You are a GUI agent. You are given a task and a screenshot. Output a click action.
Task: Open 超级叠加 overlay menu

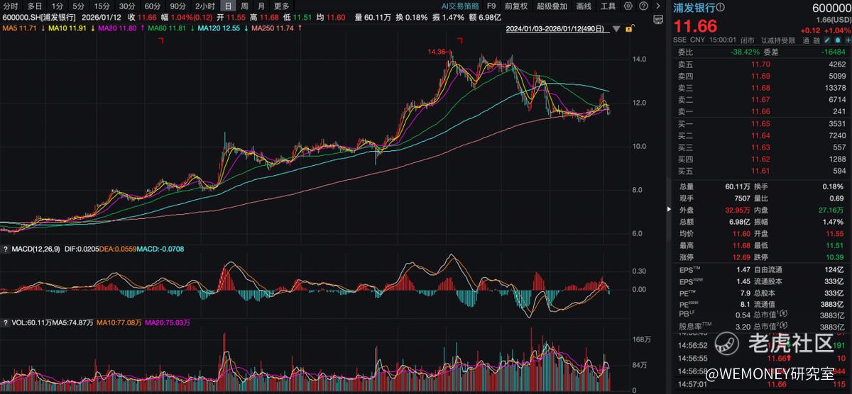(552, 6)
